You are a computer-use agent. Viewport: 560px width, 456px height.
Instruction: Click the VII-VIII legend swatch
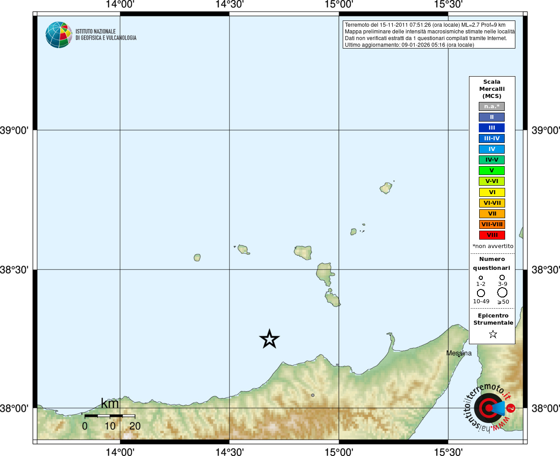point(492,224)
